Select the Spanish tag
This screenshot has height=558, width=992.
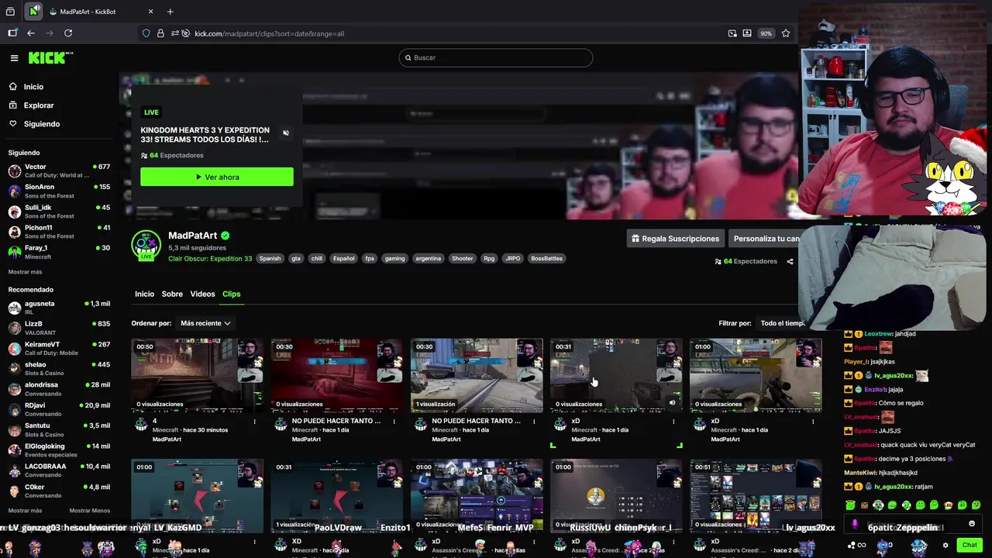point(270,259)
